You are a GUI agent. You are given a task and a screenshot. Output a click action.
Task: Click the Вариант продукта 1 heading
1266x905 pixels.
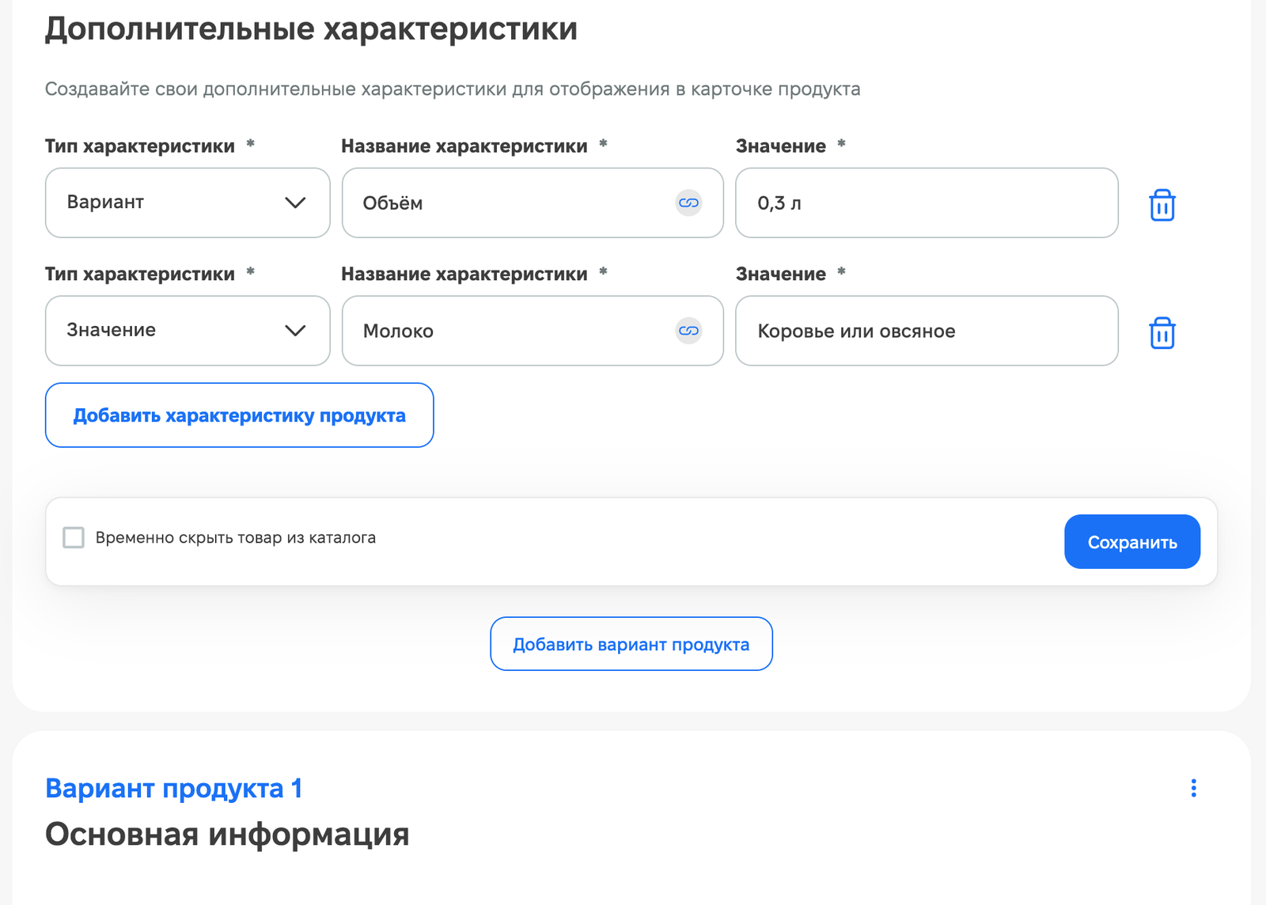click(174, 789)
